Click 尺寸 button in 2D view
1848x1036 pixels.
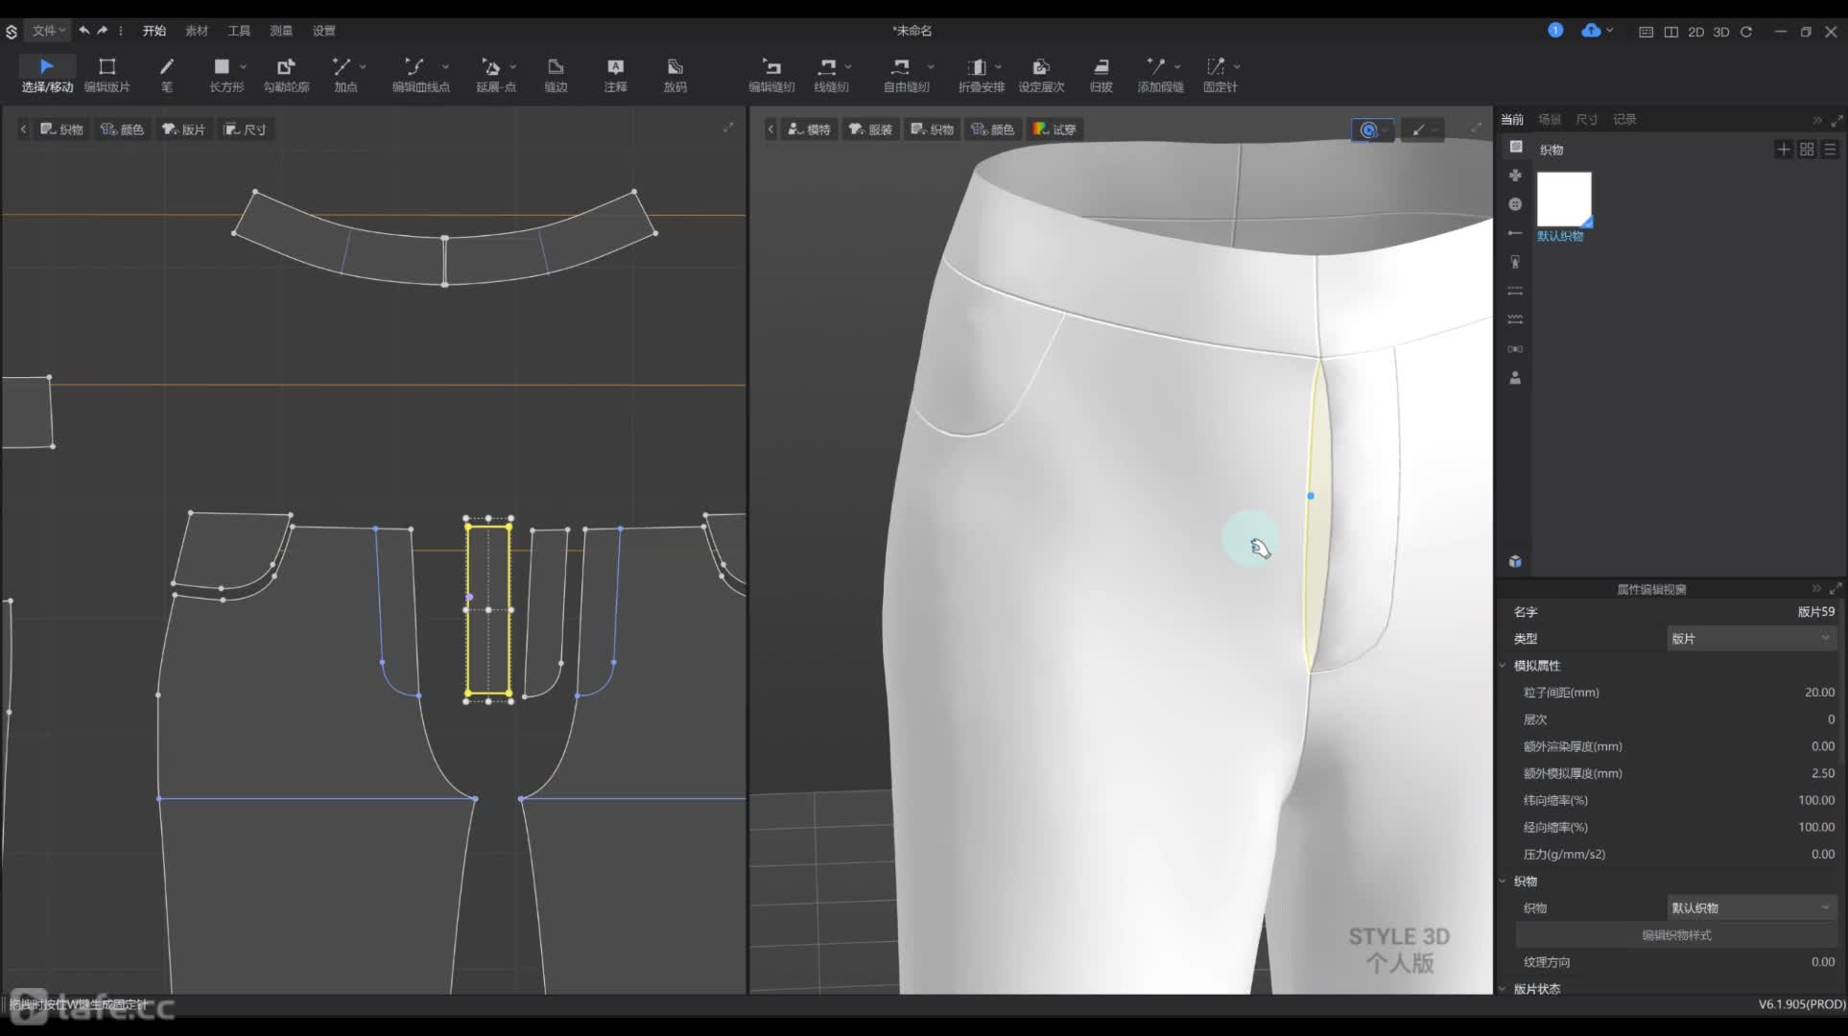coord(246,129)
